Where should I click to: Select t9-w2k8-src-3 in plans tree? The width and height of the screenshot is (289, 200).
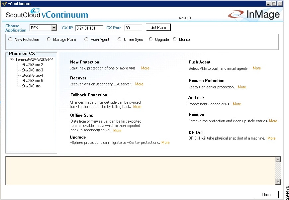coord(32,70)
